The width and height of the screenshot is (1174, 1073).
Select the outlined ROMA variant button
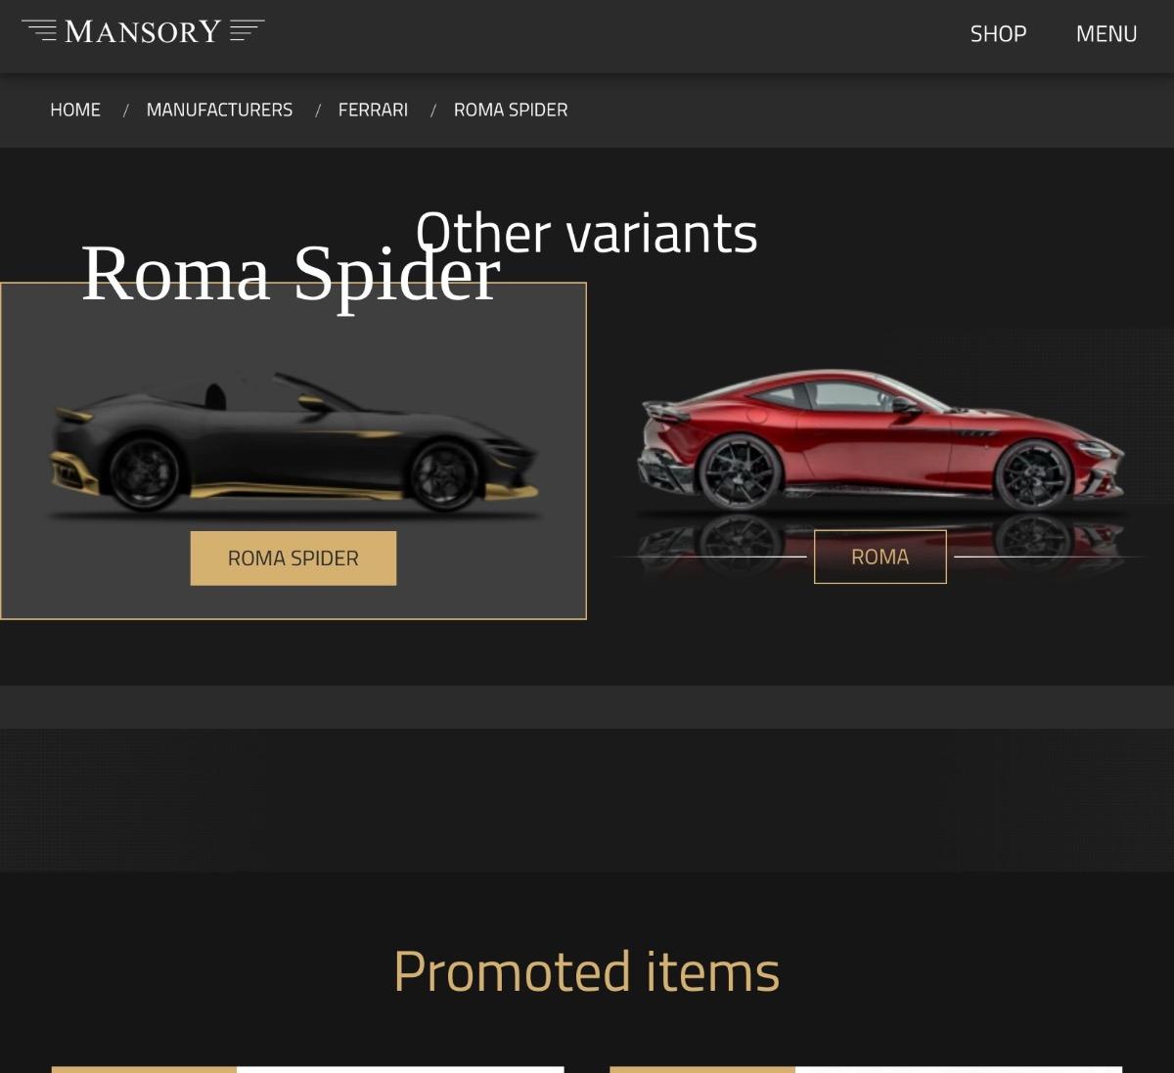880,557
